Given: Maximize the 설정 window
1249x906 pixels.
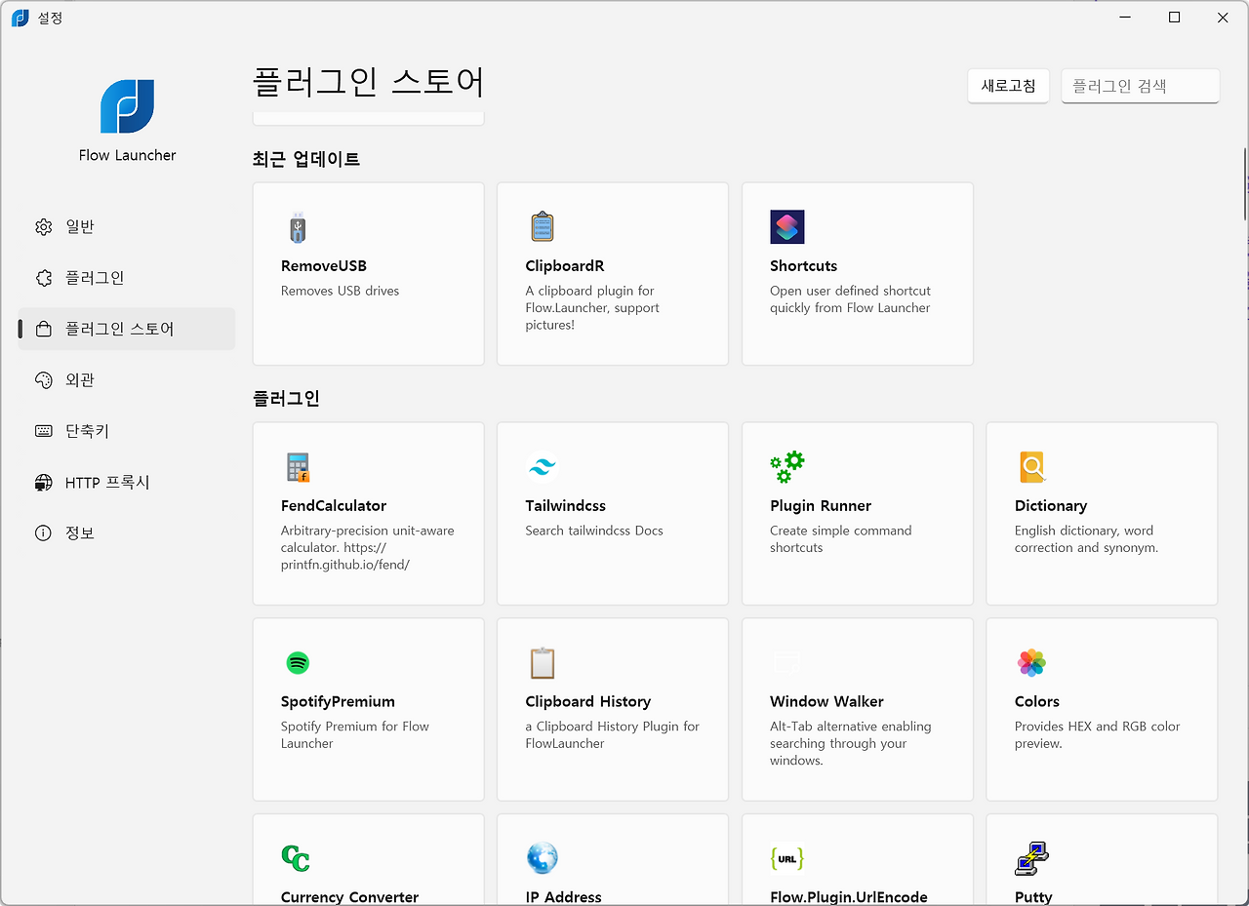Looking at the screenshot, I should click(1175, 18).
